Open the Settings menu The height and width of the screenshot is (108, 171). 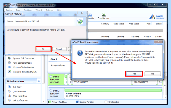(x=49, y=10)
